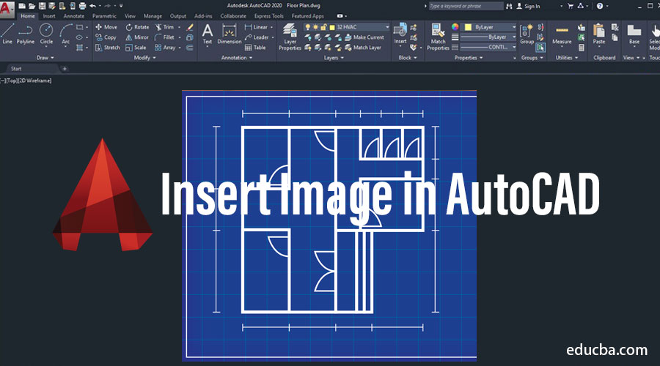This screenshot has width=660, height=366.
Task: Switch to the Annotate ribbon tab
Action: [73, 15]
